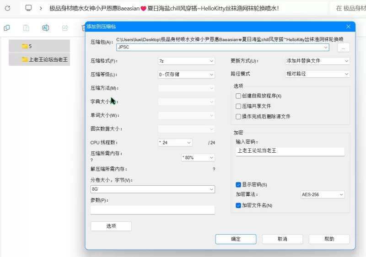Enable 压缩共享文件 checkbox

tap(238, 106)
